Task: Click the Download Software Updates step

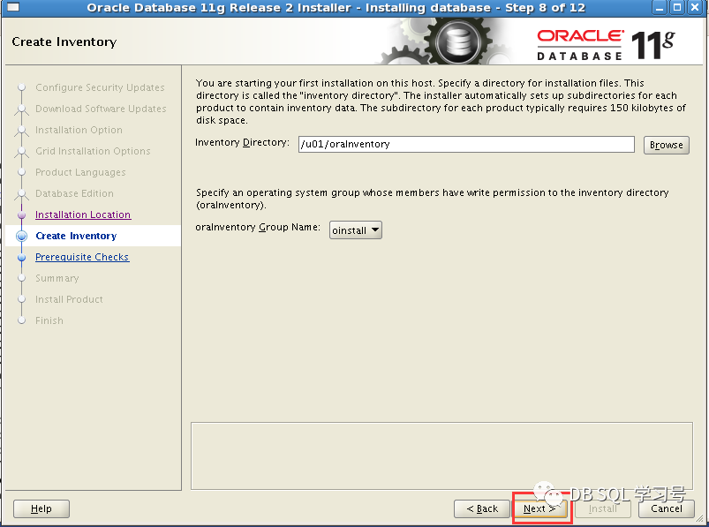Action: click(x=101, y=109)
